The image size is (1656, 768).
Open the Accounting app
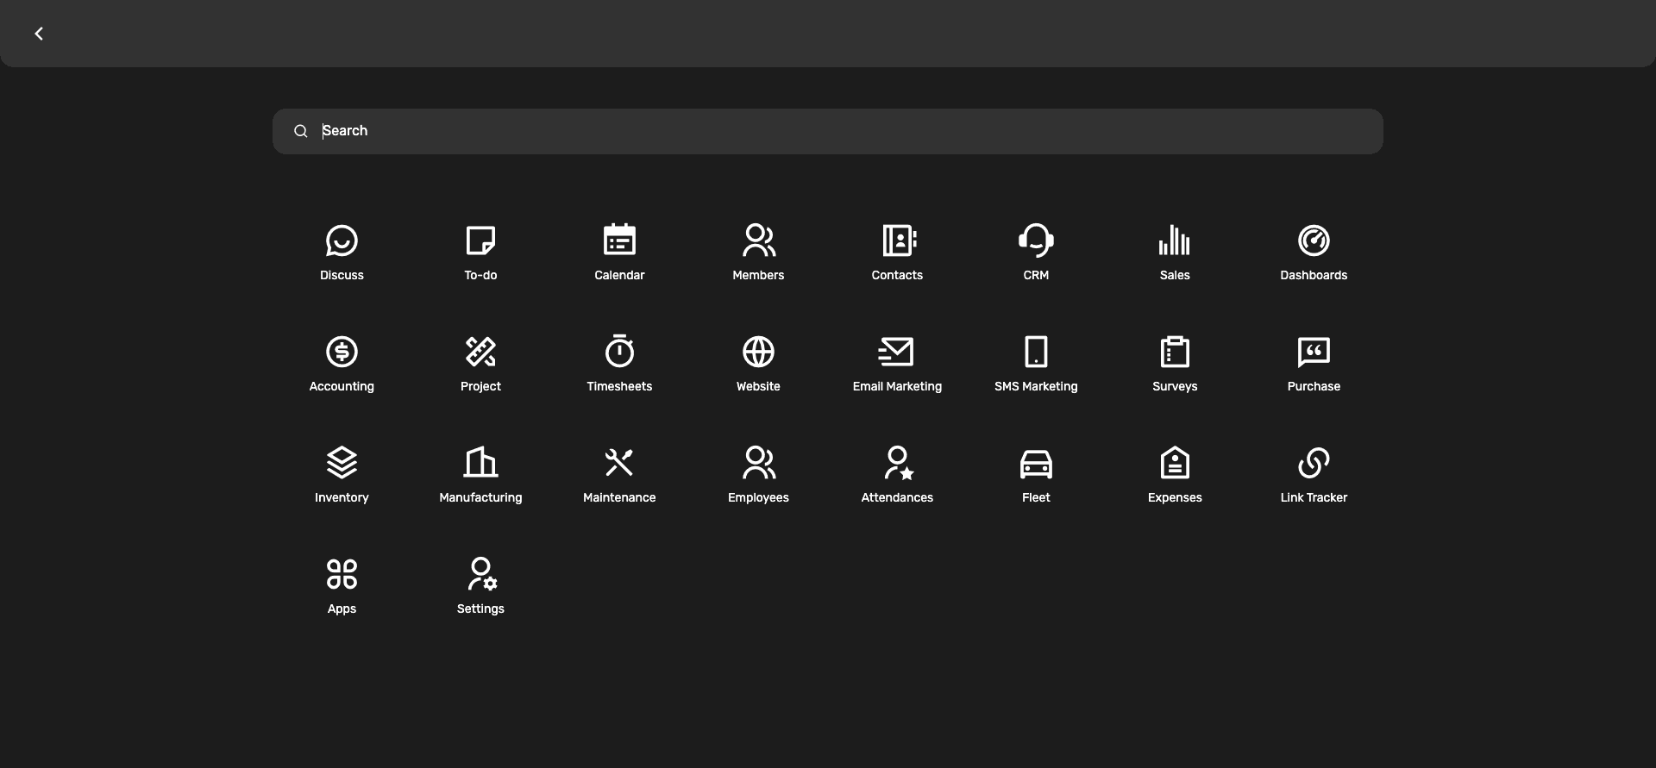[342, 364]
